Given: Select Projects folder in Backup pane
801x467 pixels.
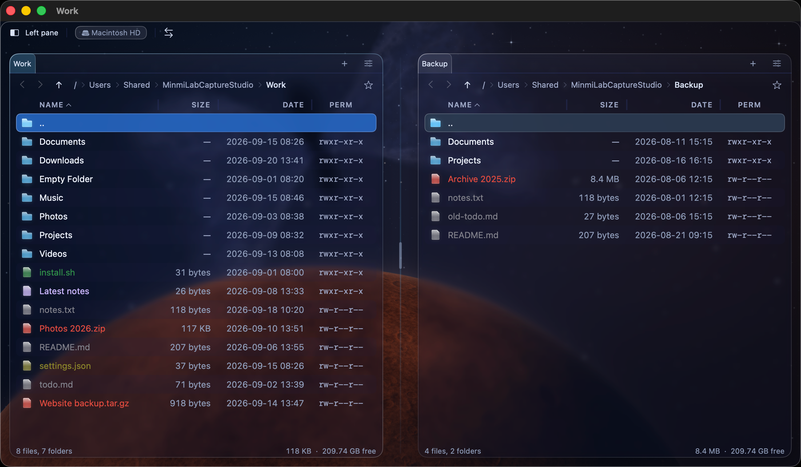Looking at the screenshot, I should coord(605,160).
